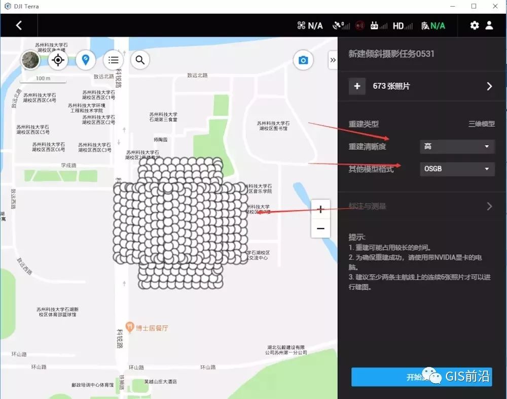Zoom in using the map plus control

pyautogui.click(x=320, y=209)
